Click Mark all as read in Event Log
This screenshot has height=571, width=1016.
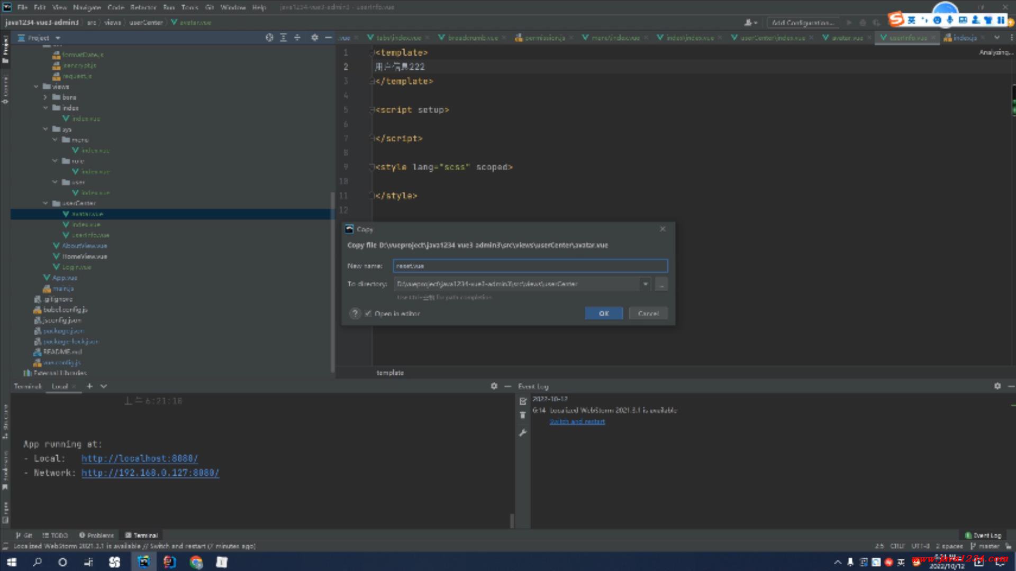pyautogui.click(x=523, y=401)
